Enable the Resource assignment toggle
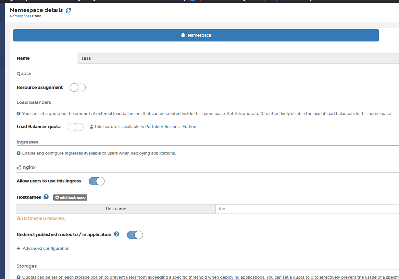The width and height of the screenshot is (399, 279). pyautogui.click(x=77, y=87)
